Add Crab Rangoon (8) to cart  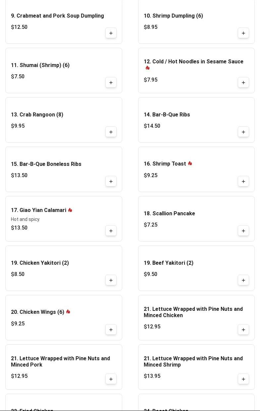pos(111,132)
